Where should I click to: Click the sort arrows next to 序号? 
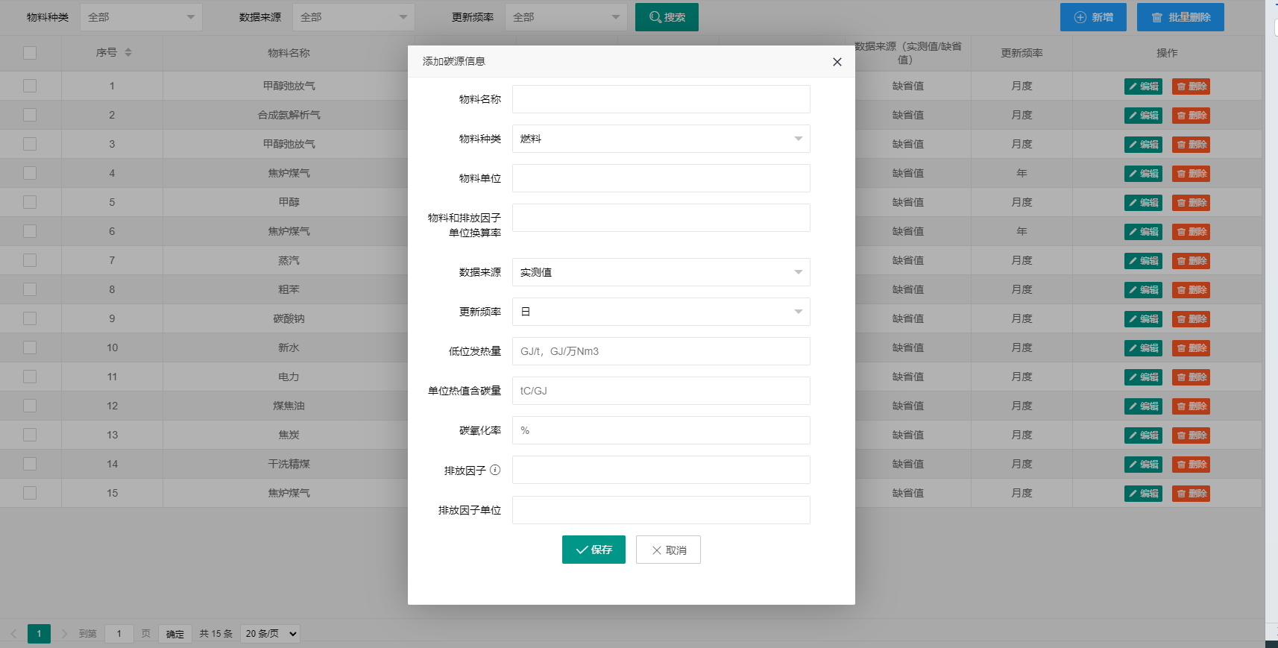point(128,52)
